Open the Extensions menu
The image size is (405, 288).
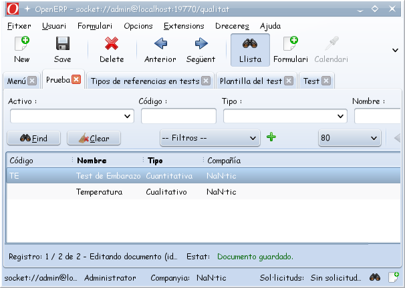(x=184, y=26)
